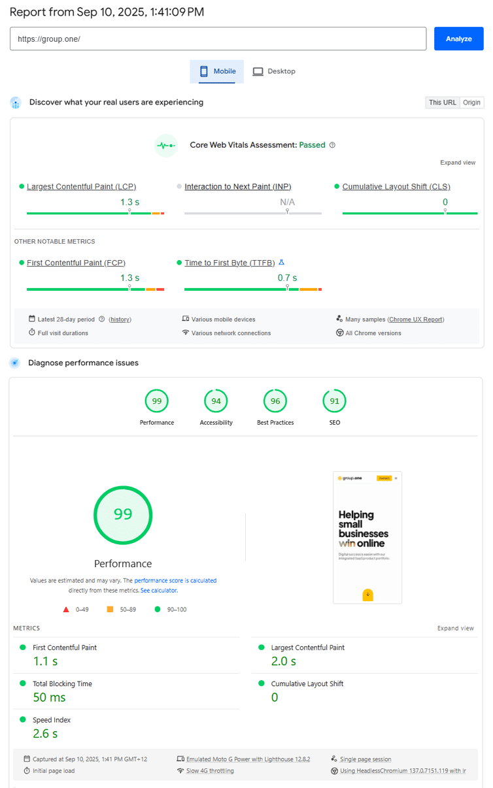Click the TTFB experimental flask icon

click(x=282, y=262)
